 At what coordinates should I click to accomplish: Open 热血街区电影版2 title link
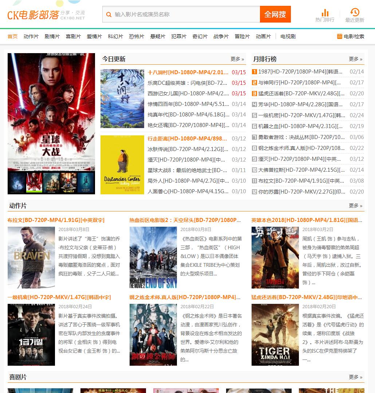pyautogui.click(x=185, y=220)
